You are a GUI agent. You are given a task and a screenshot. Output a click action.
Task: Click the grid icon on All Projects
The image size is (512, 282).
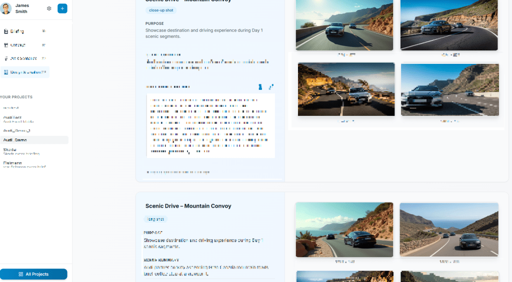pos(21,274)
